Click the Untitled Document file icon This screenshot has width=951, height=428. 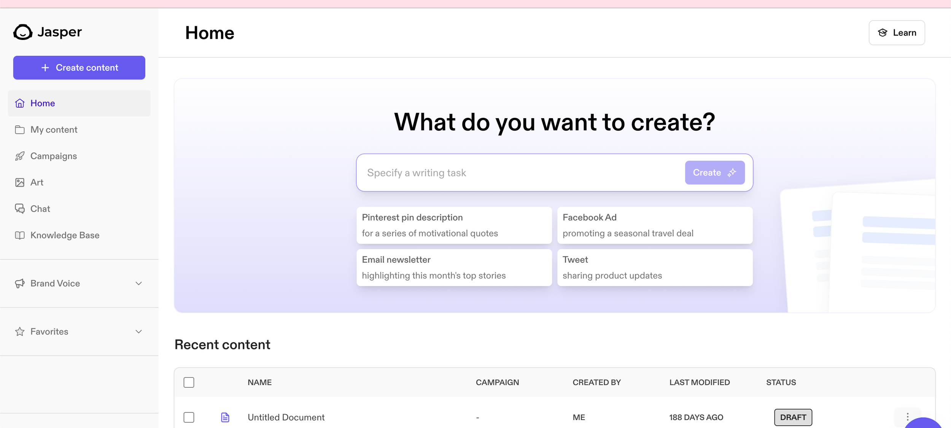(225, 417)
